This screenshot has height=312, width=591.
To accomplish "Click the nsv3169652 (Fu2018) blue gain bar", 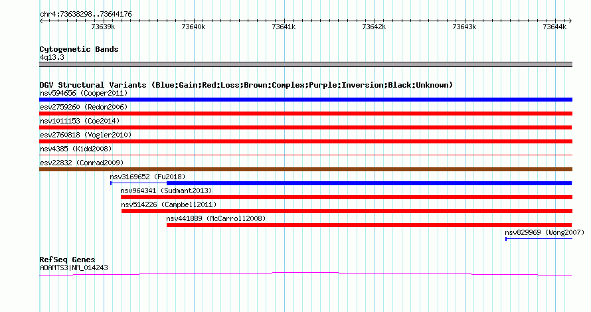I will pos(341,183).
